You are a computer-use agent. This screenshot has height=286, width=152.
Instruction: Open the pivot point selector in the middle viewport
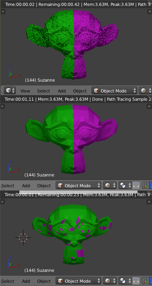click(125, 186)
